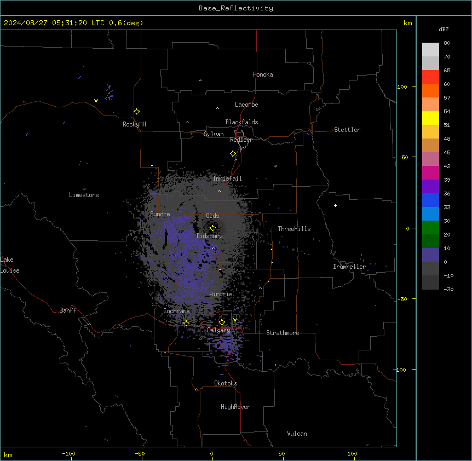Image resolution: width=472 pixels, height=461 pixels.
Task: Click the Lacombe town label
Action: tap(246, 105)
